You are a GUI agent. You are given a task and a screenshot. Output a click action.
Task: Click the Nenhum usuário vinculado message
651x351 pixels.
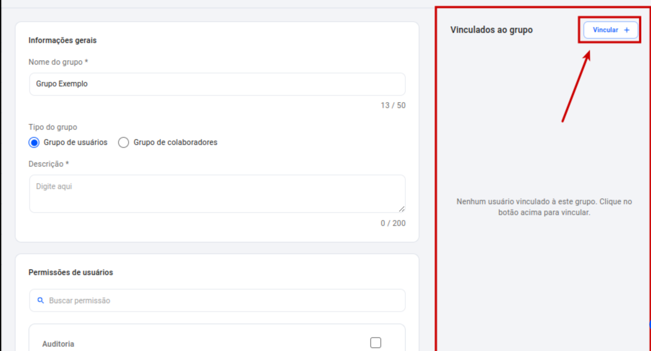(x=544, y=207)
